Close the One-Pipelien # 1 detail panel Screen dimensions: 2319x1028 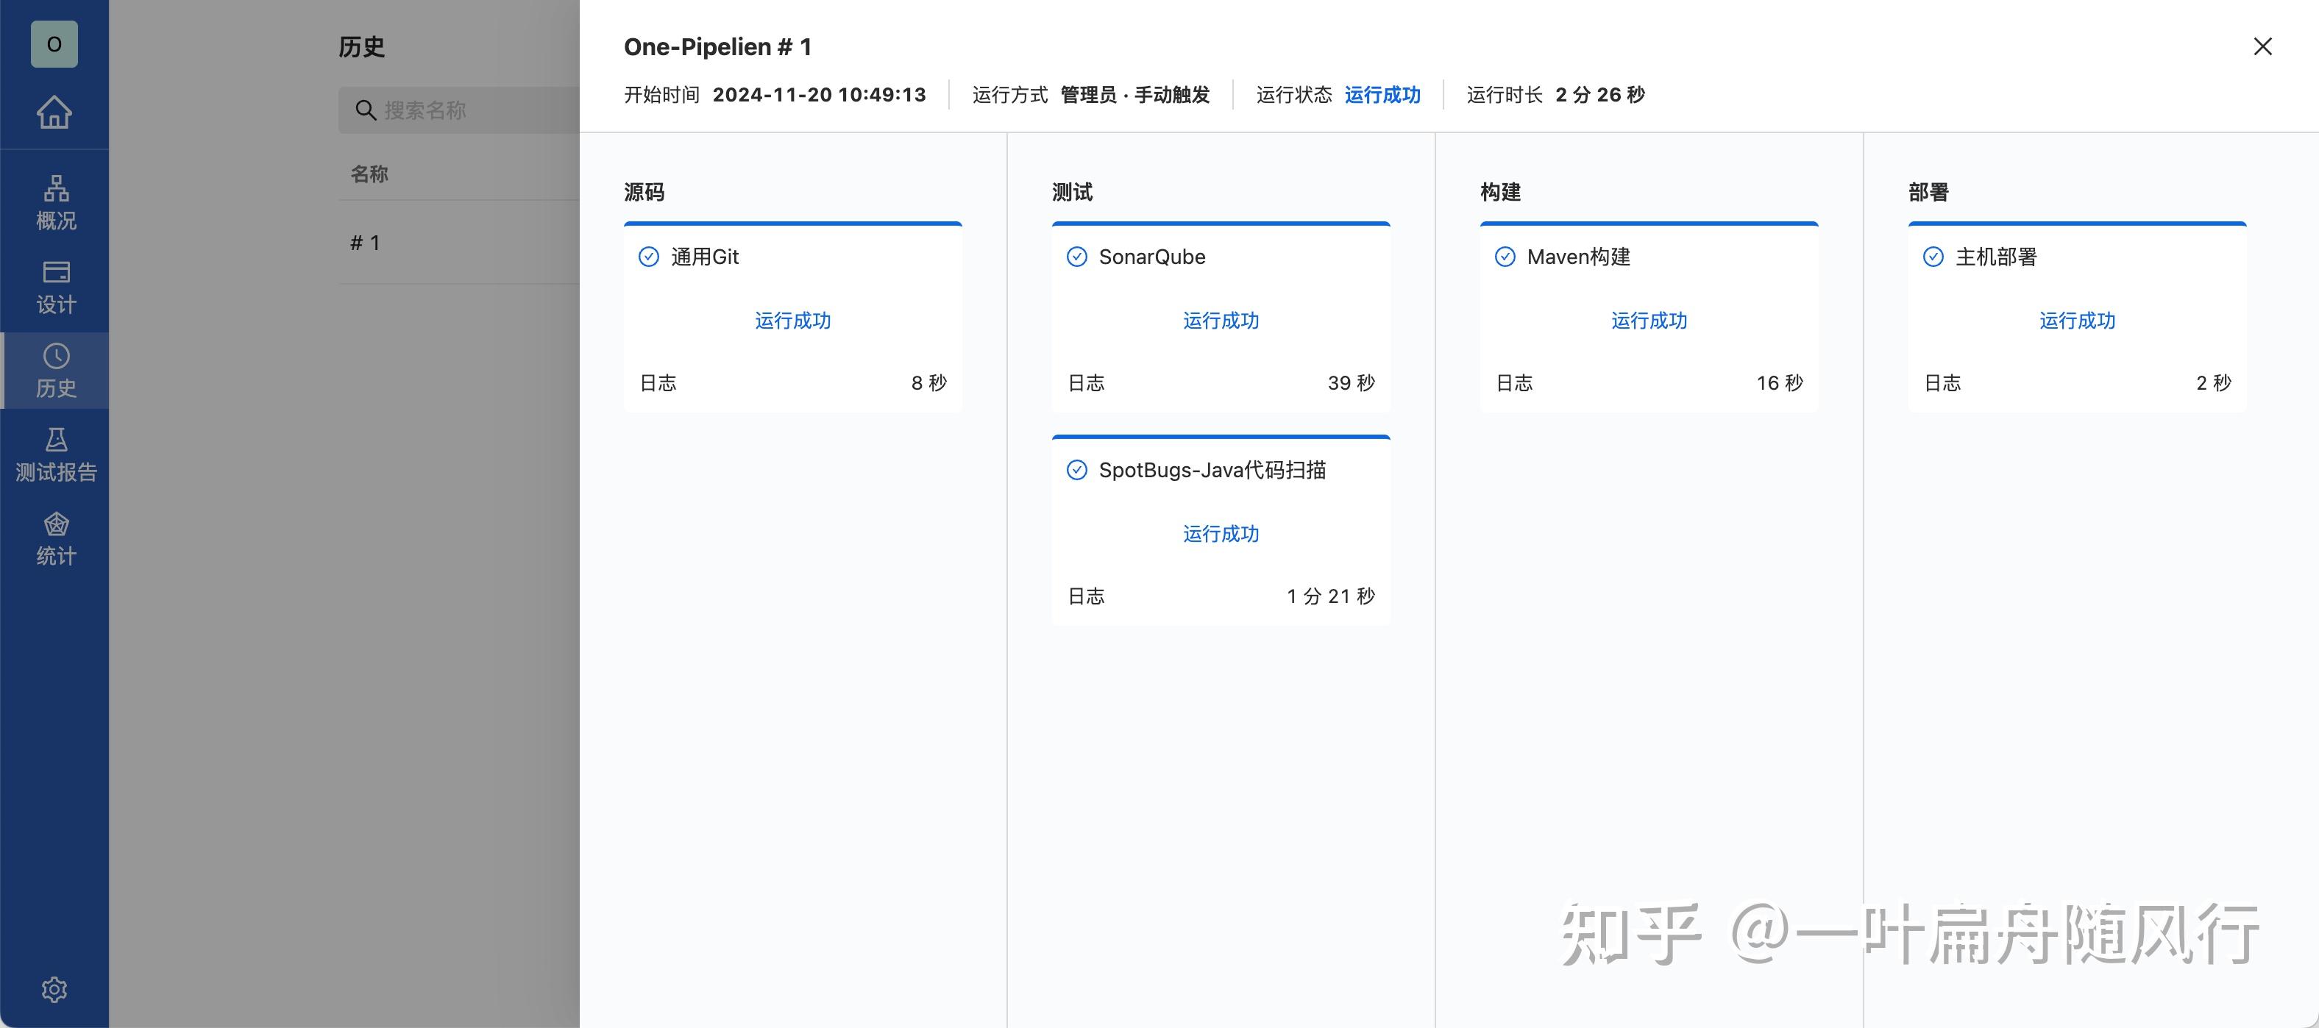(x=2263, y=46)
